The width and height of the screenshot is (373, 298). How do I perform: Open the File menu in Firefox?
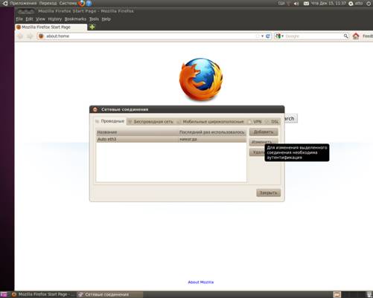(19, 19)
